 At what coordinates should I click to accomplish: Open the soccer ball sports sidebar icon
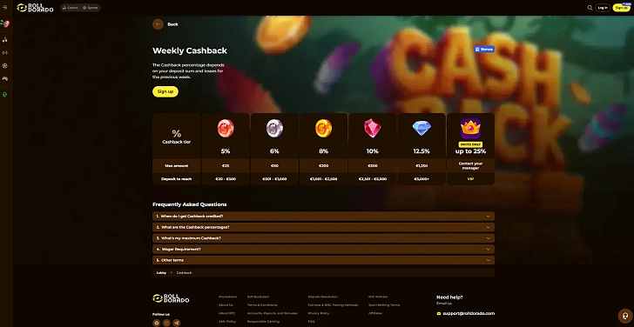coord(5,66)
